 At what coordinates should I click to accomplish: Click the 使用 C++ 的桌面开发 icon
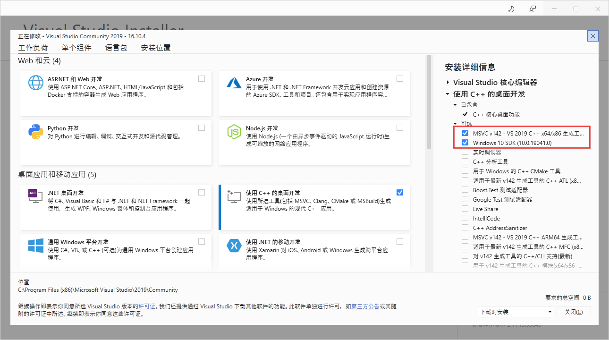(x=234, y=196)
